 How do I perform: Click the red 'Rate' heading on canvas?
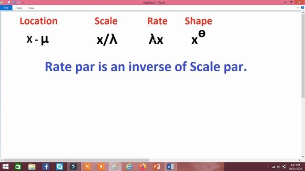click(x=157, y=21)
